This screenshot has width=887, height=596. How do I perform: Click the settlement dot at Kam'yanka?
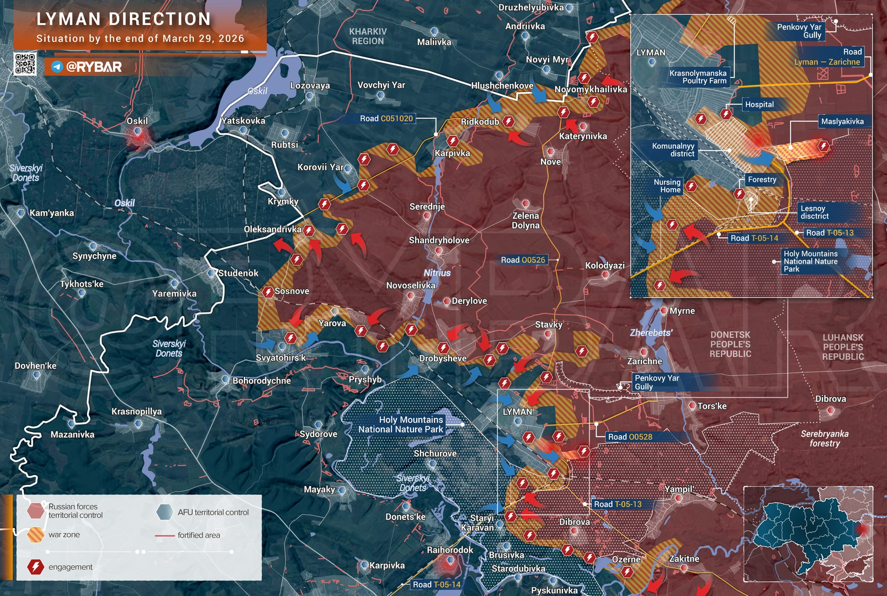point(21,213)
